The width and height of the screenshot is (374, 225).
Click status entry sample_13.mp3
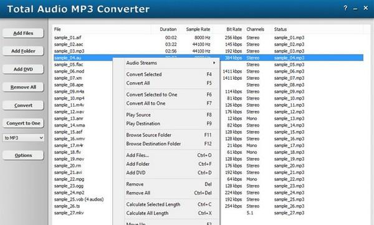289,118
